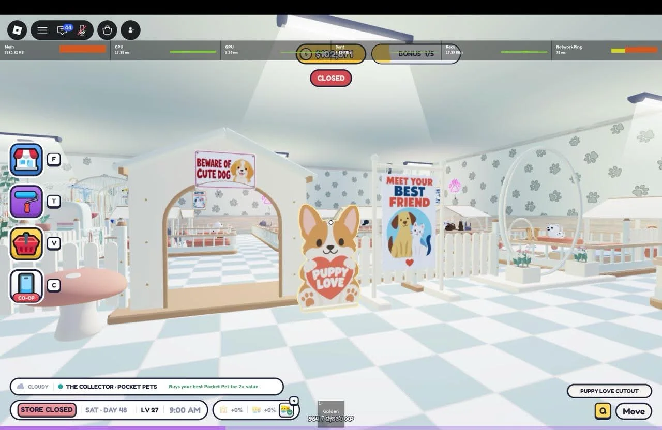Click the money balance counter
The width and height of the screenshot is (662, 430).
click(x=331, y=54)
